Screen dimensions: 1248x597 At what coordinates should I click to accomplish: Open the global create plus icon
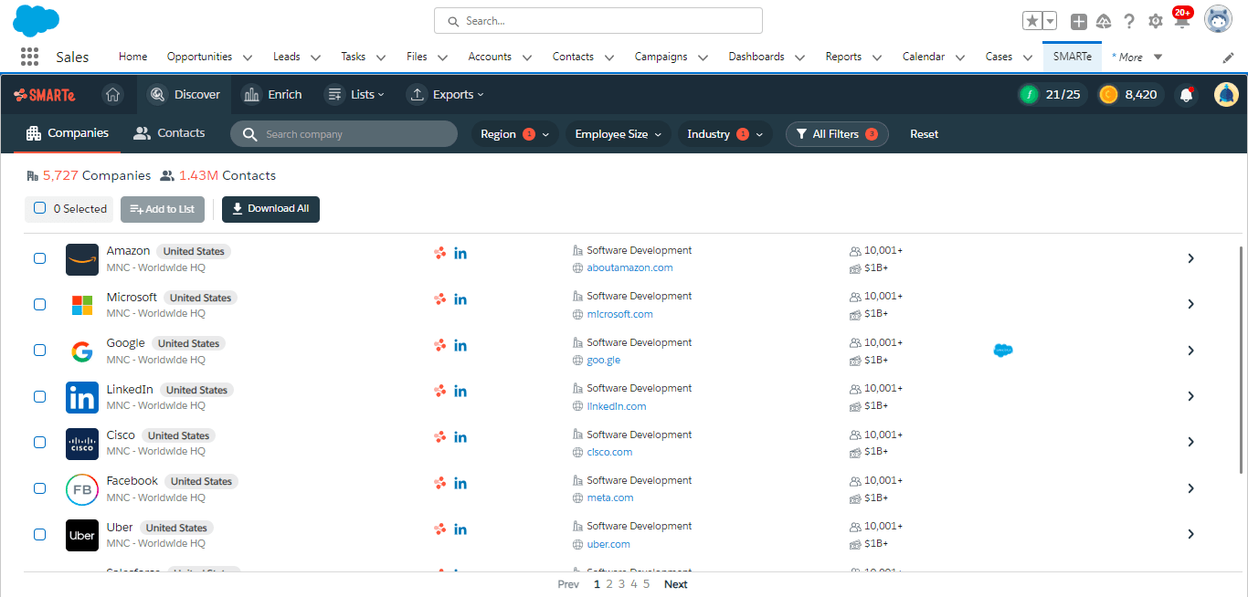pyautogui.click(x=1079, y=21)
